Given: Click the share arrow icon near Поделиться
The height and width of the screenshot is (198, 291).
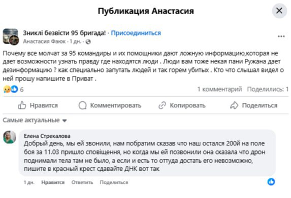Looking at the screenshot, I should click(234, 105).
